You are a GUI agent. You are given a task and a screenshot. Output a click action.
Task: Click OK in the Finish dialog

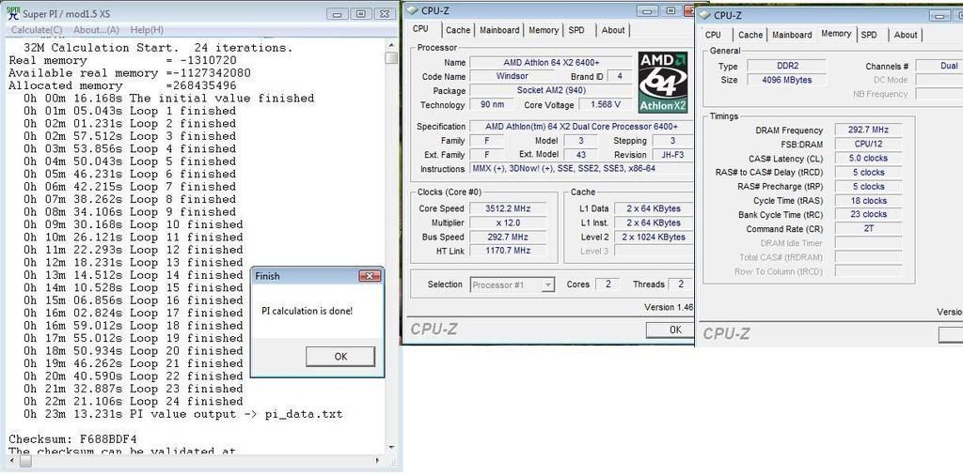point(340,357)
